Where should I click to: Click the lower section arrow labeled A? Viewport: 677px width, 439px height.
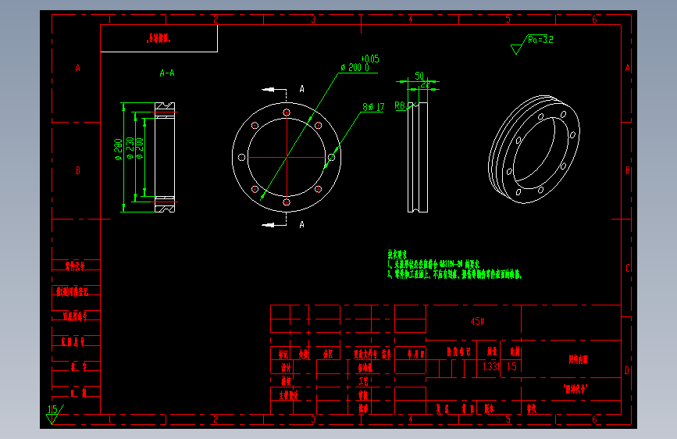click(274, 225)
